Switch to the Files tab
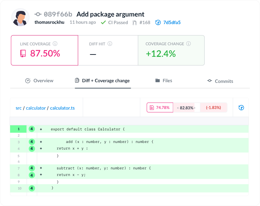260x206 pixels. (164, 81)
